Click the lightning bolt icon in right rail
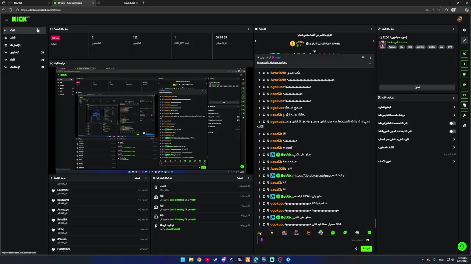 [464, 64]
